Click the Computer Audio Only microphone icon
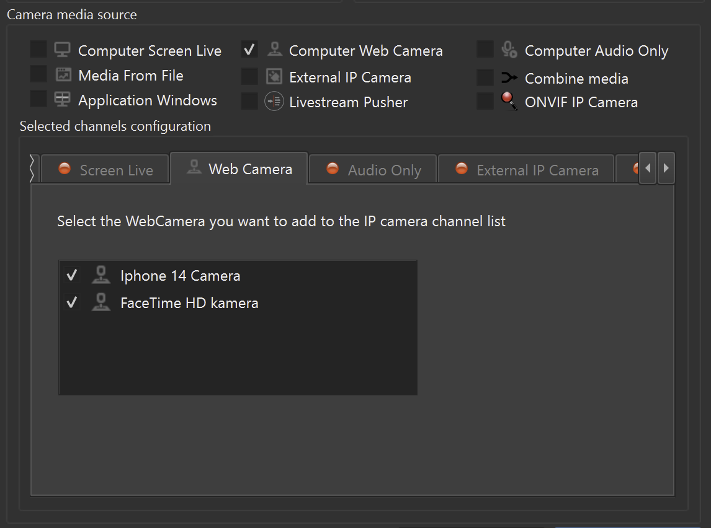 (x=509, y=50)
